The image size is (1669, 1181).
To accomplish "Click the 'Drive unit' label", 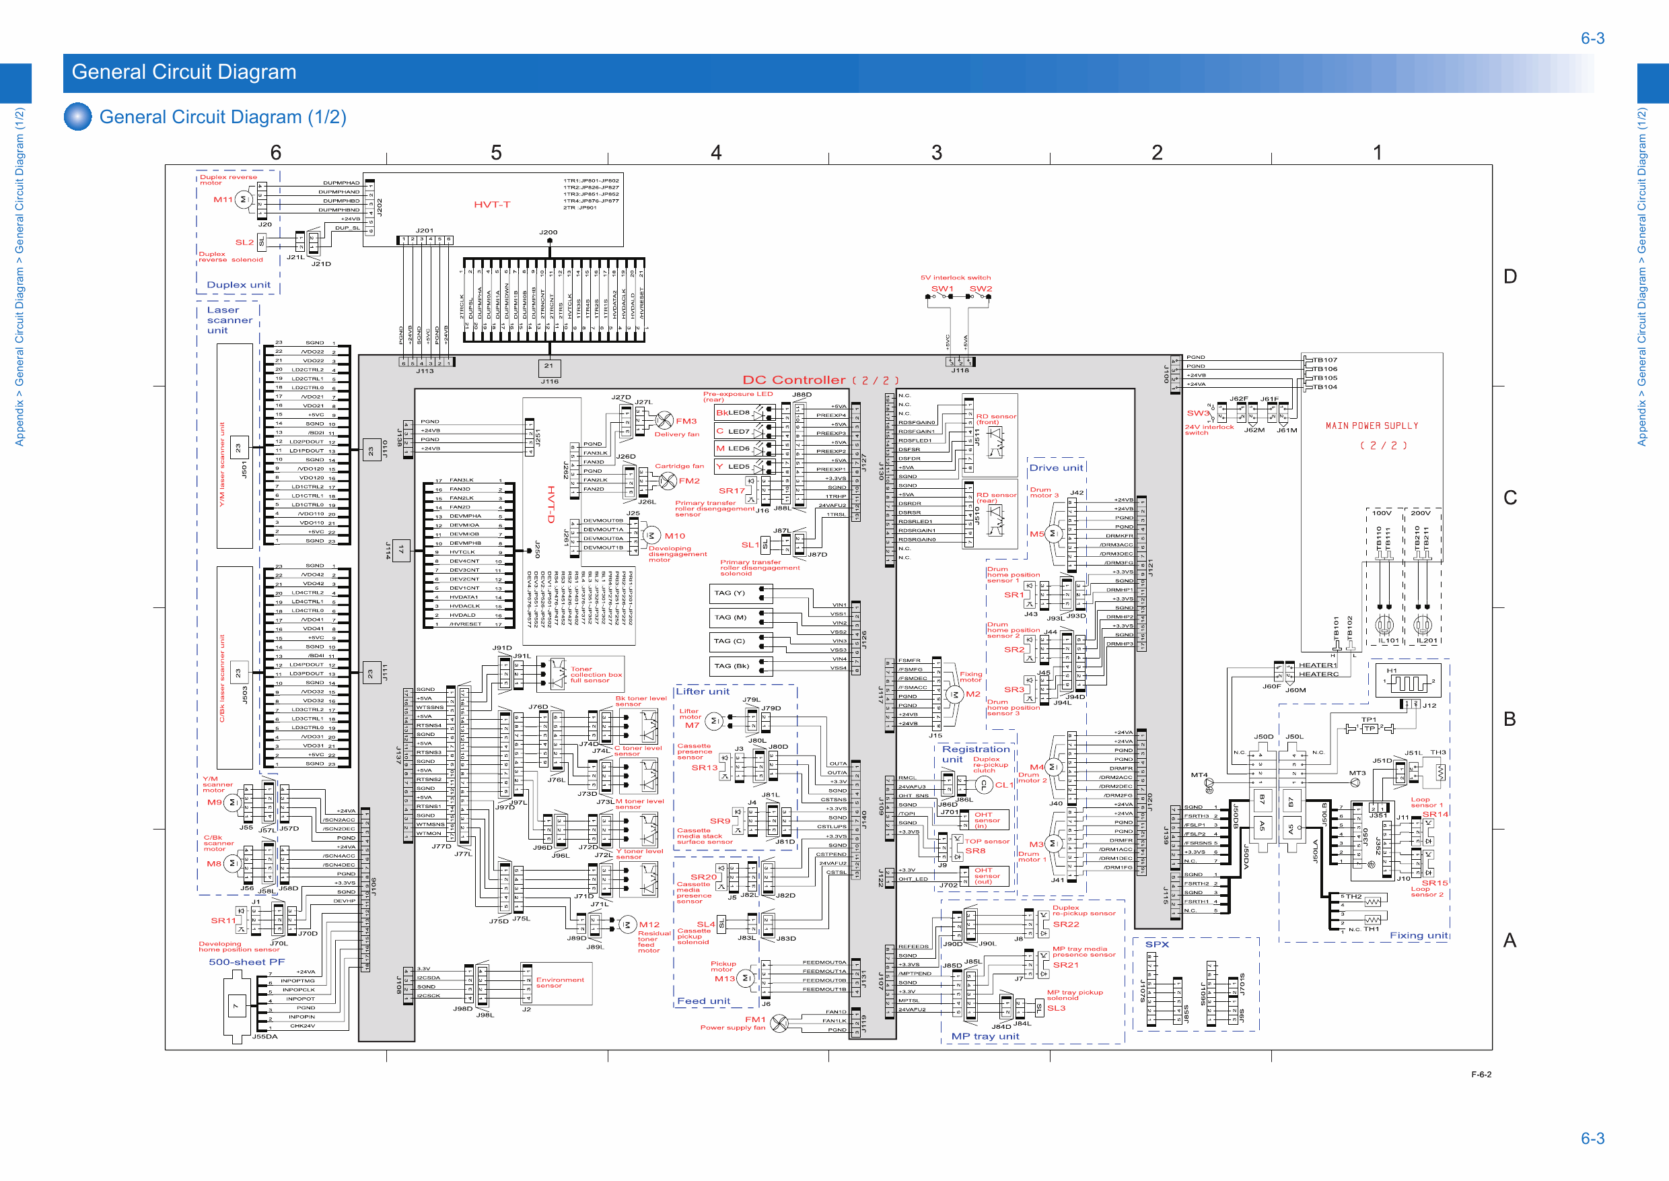I will point(1056,467).
